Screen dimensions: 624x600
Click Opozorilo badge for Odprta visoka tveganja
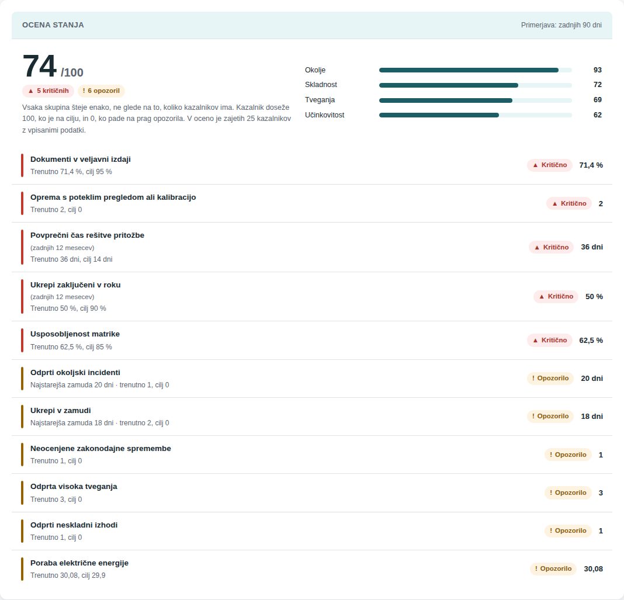point(568,493)
